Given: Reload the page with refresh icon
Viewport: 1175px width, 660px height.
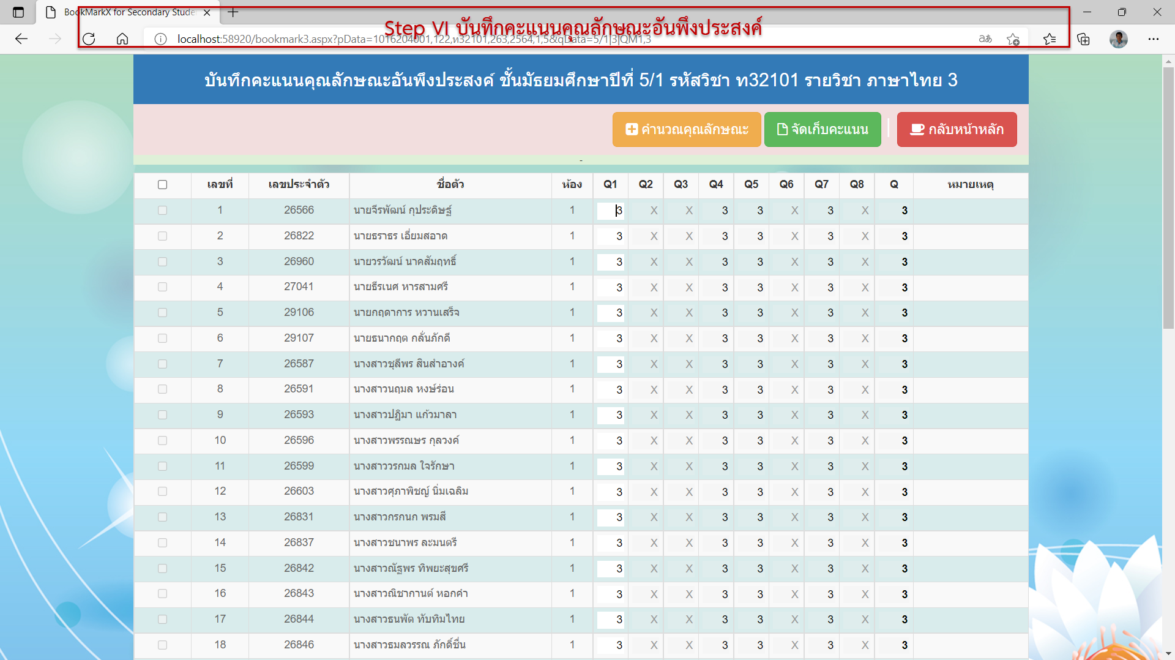Looking at the screenshot, I should 89,39.
